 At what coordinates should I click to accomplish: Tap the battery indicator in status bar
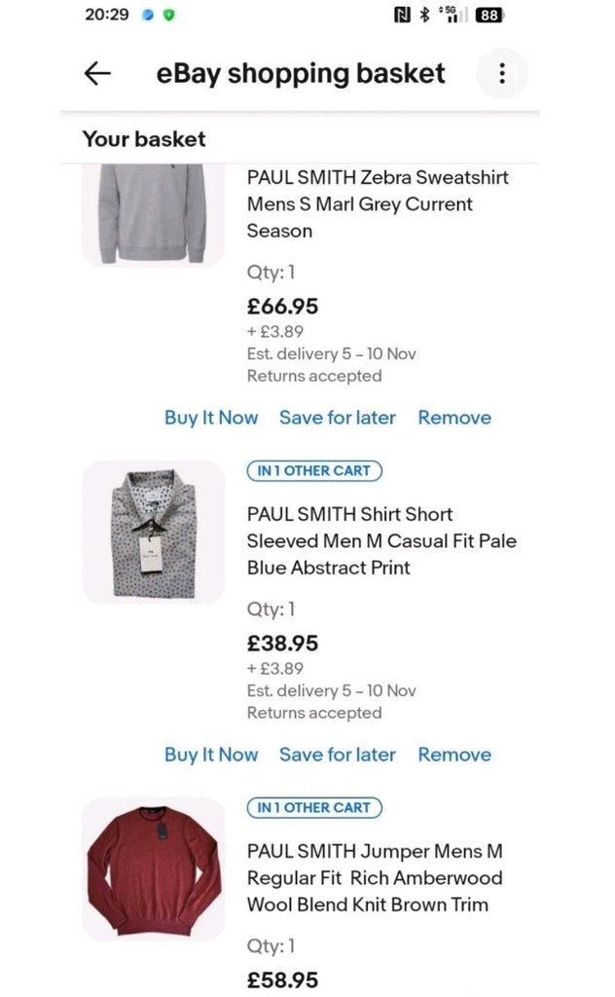(489, 16)
